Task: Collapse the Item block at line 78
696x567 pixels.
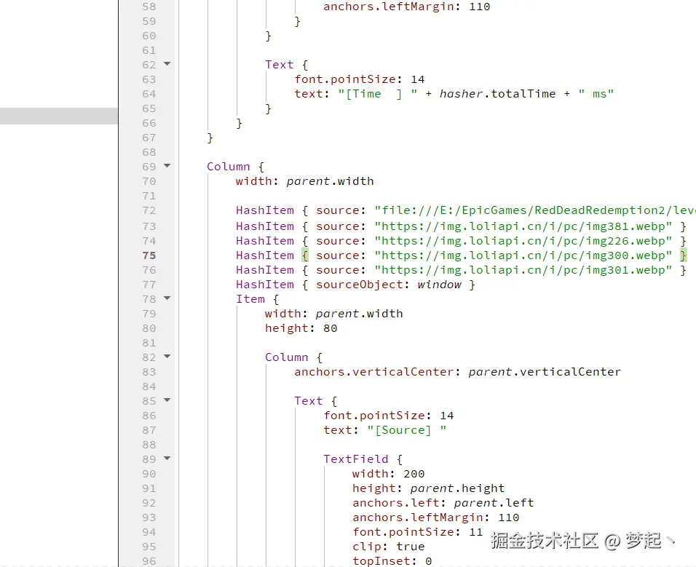Action: tap(167, 298)
